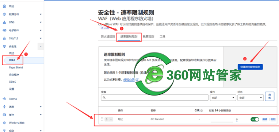
Task: Click the 概述 overview icon at sidebar top
Action: tap(4, 6)
